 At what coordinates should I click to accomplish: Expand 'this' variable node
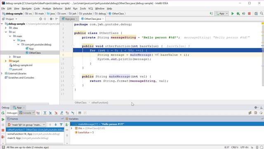tap(71, 128)
